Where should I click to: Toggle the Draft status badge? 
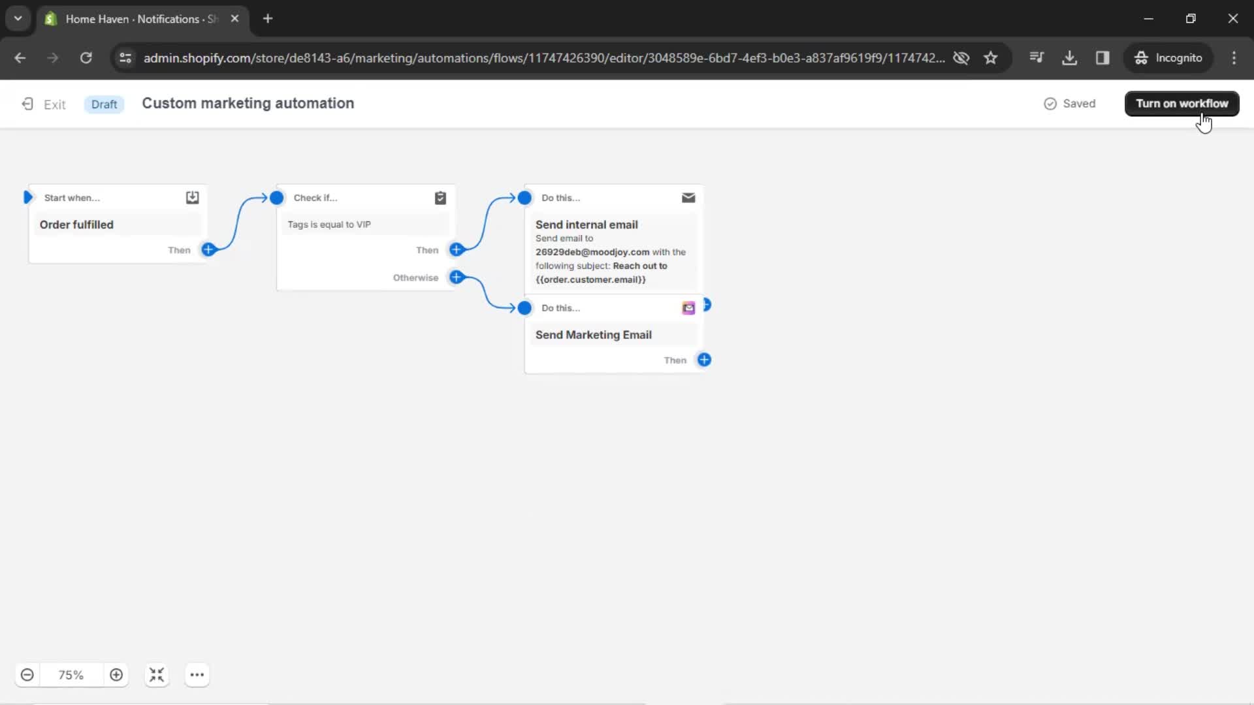point(103,103)
